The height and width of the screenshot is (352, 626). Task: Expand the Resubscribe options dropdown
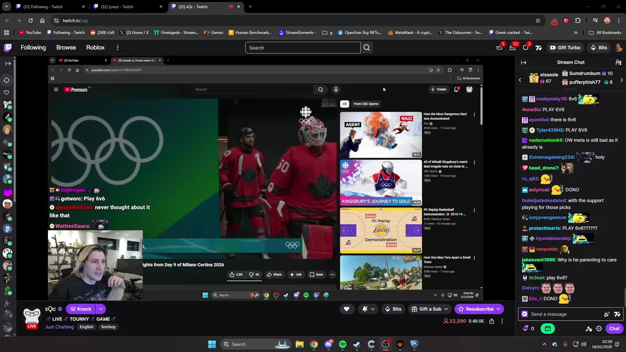pos(498,309)
